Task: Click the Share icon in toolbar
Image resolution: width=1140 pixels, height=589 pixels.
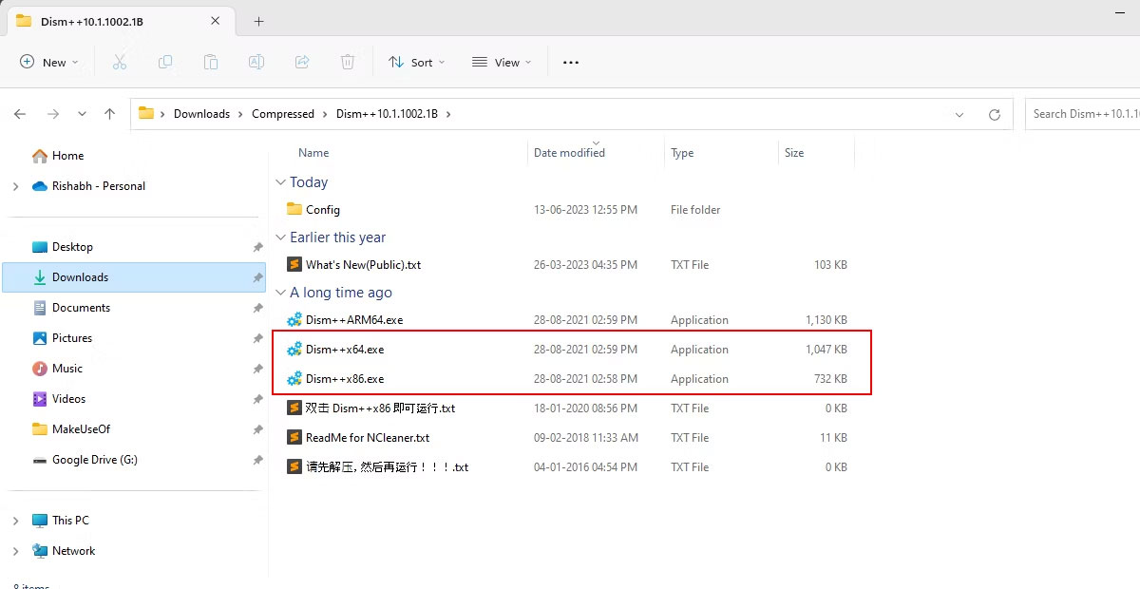Action: [x=302, y=63]
